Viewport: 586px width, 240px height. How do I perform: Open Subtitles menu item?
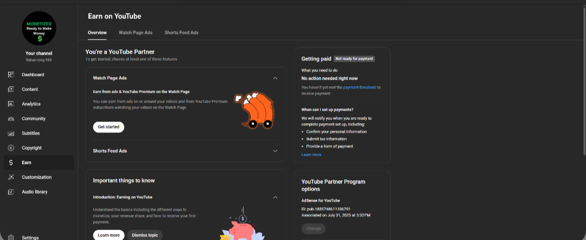(39, 133)
